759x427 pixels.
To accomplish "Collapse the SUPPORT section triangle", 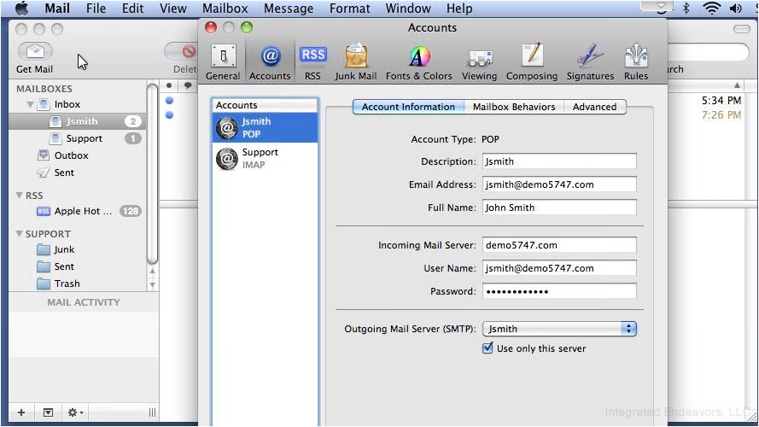I will tap(19, 233).
